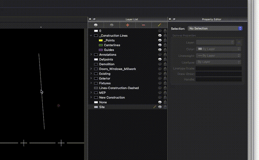Toggle visibility of layer 0

[160, 31]
